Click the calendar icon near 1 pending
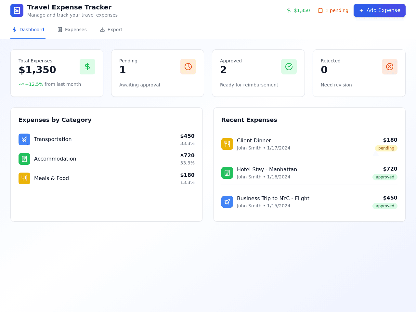This screenshot has width=416, height=312. [320, 10]
